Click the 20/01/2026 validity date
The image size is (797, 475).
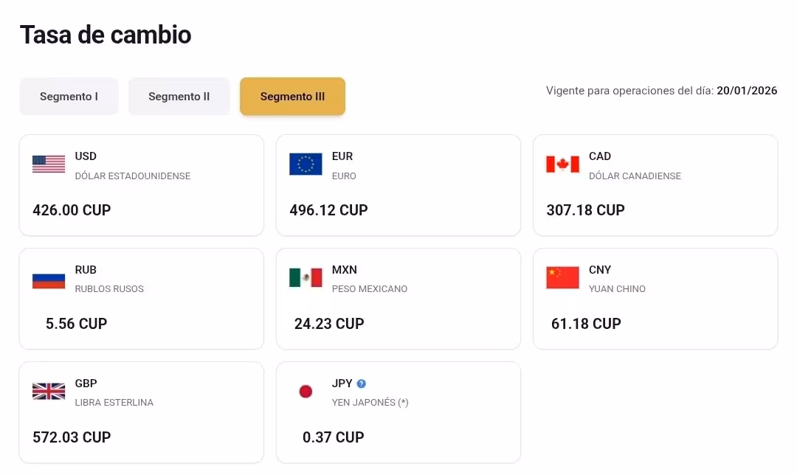(747, 91)
